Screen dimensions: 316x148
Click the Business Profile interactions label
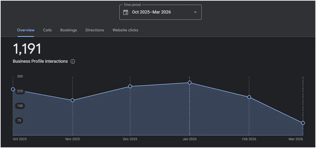coord(40,61)
